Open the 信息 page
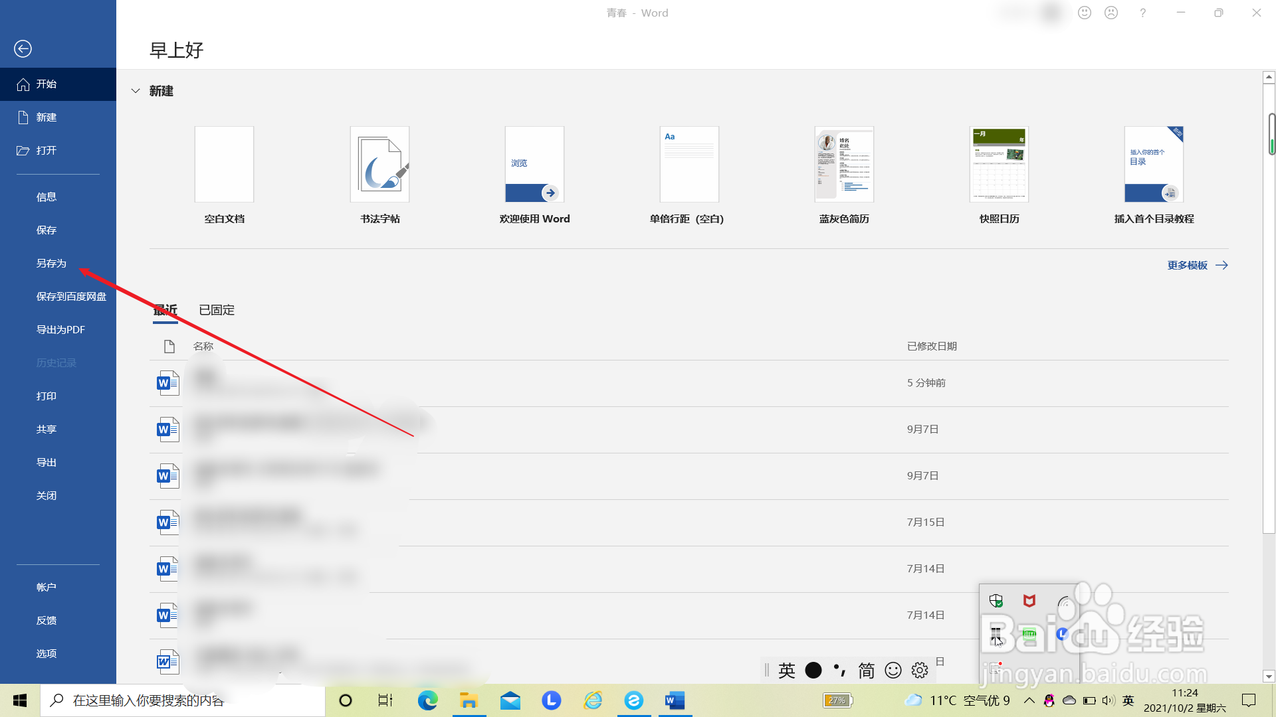The height and width of the screenshot is (717, 1276). pyautogui.click(x=58, y=197)
